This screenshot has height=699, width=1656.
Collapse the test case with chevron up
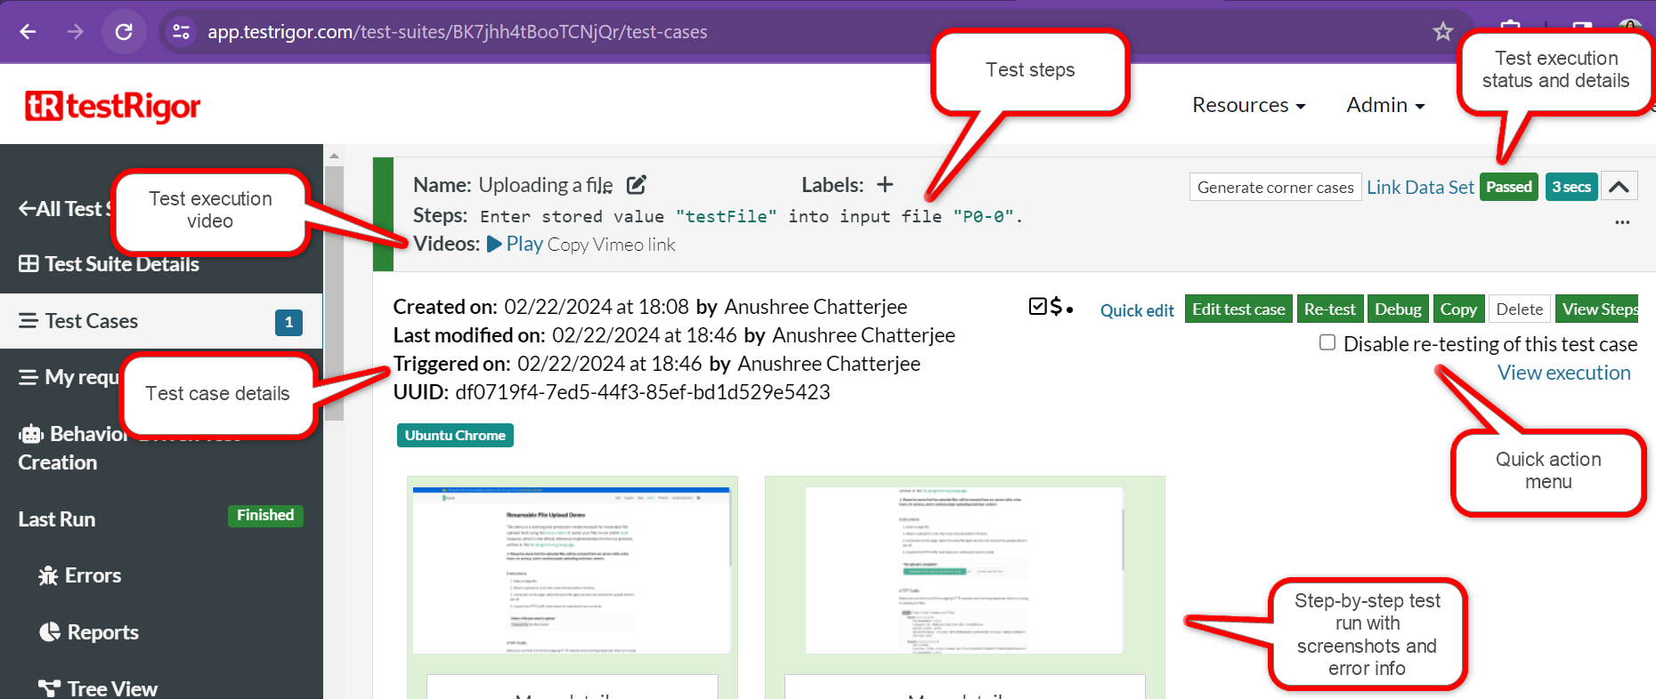1619,187
